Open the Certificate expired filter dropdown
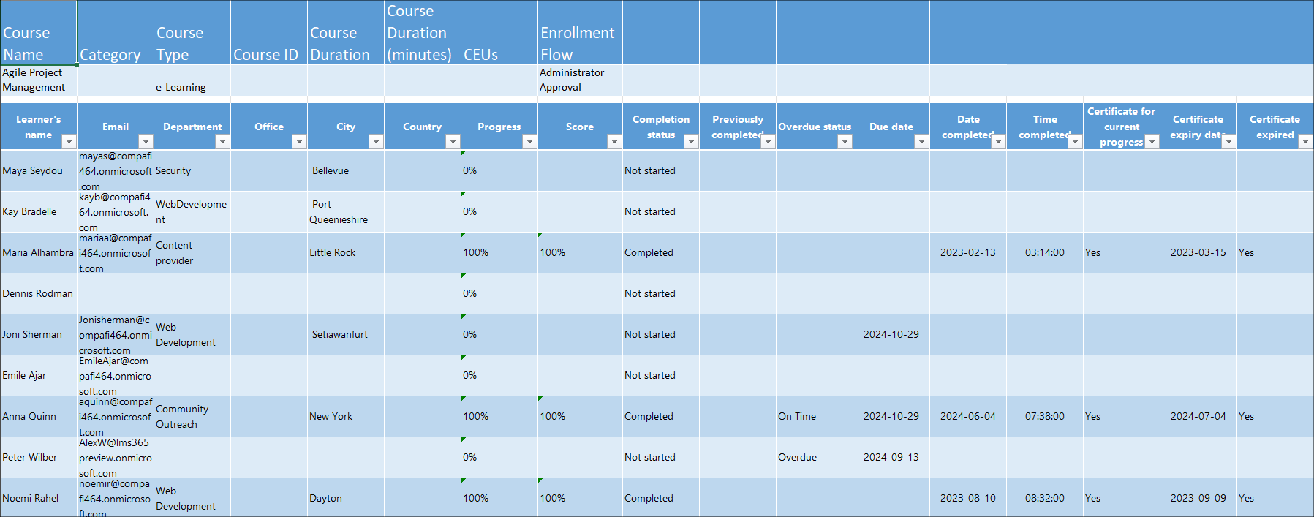The image size is (1314, 517). pos(1305,142)
